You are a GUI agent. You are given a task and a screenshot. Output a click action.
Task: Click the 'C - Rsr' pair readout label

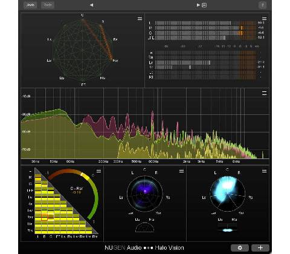point(77,189)
